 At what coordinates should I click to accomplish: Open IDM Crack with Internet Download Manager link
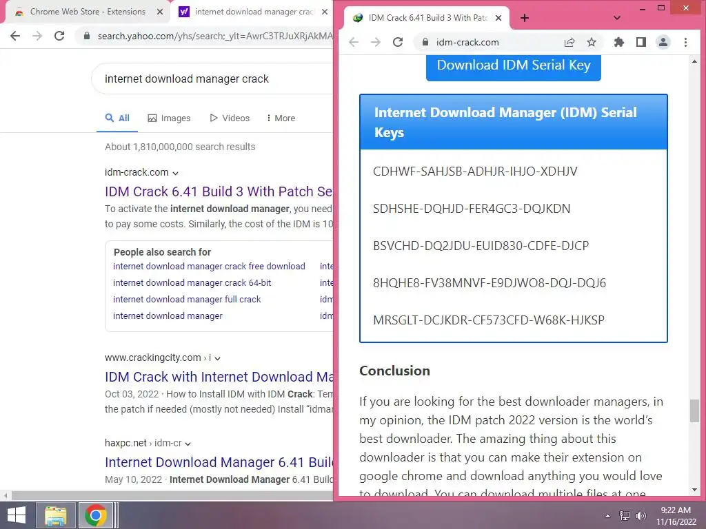[x=219, y=377]
